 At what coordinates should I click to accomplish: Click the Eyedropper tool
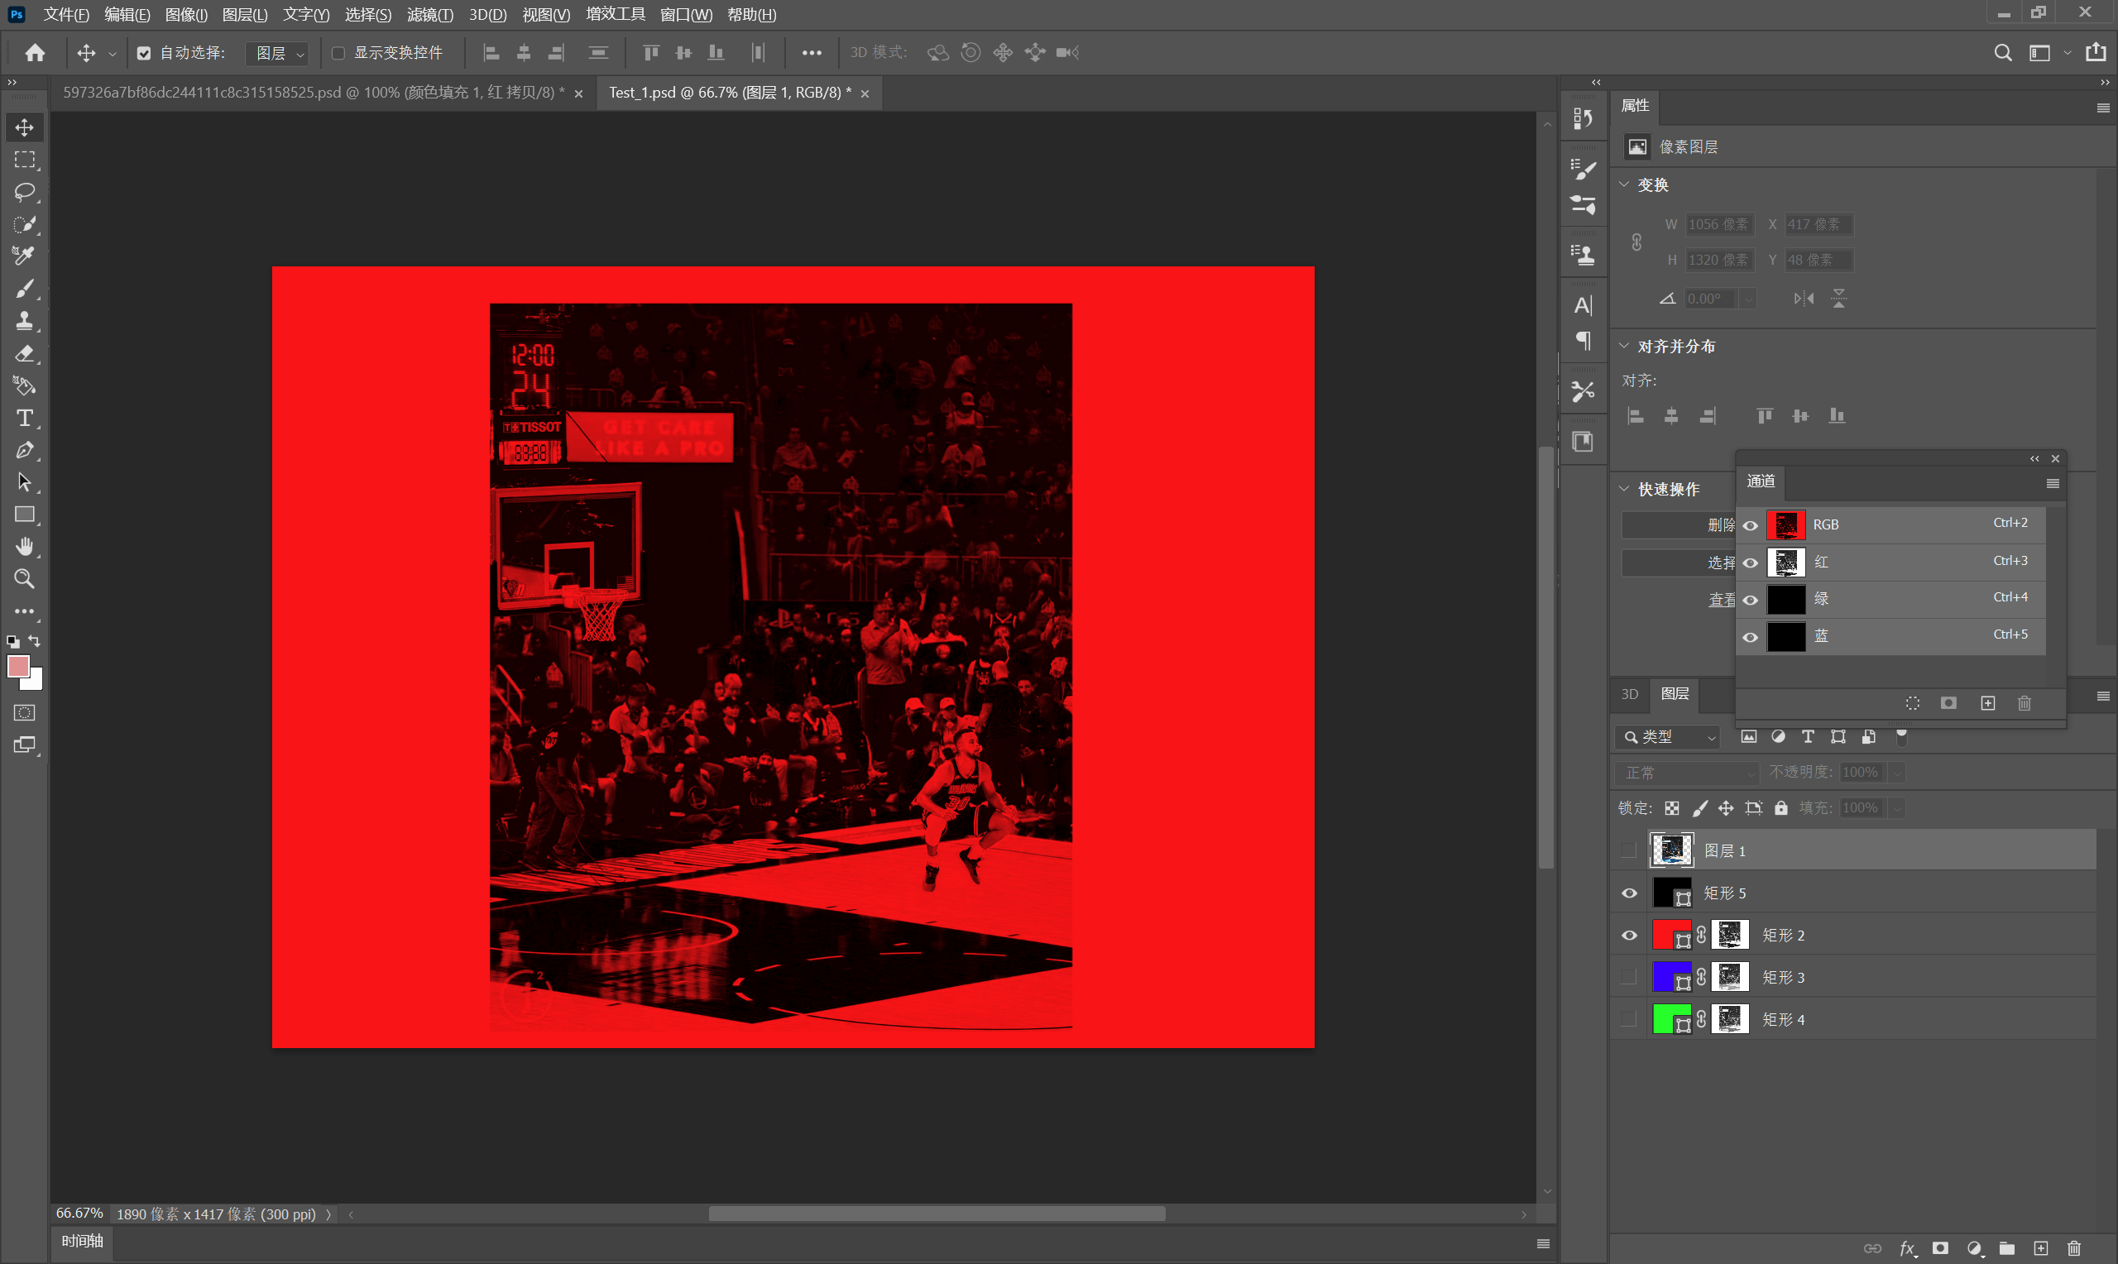coord(24,256)
